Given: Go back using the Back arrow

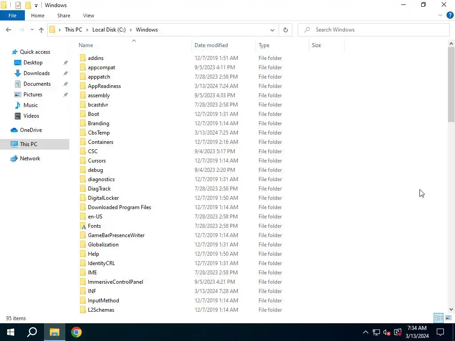Looking at the screenshot, I should pyautogui.click(x=8, y=30).
